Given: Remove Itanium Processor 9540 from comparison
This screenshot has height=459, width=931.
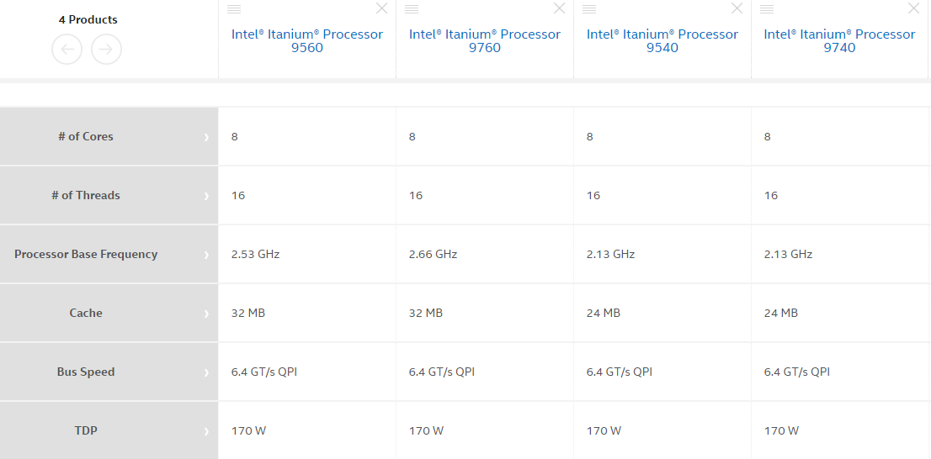Looking at the screenshot, I should [x=737, y=8].
